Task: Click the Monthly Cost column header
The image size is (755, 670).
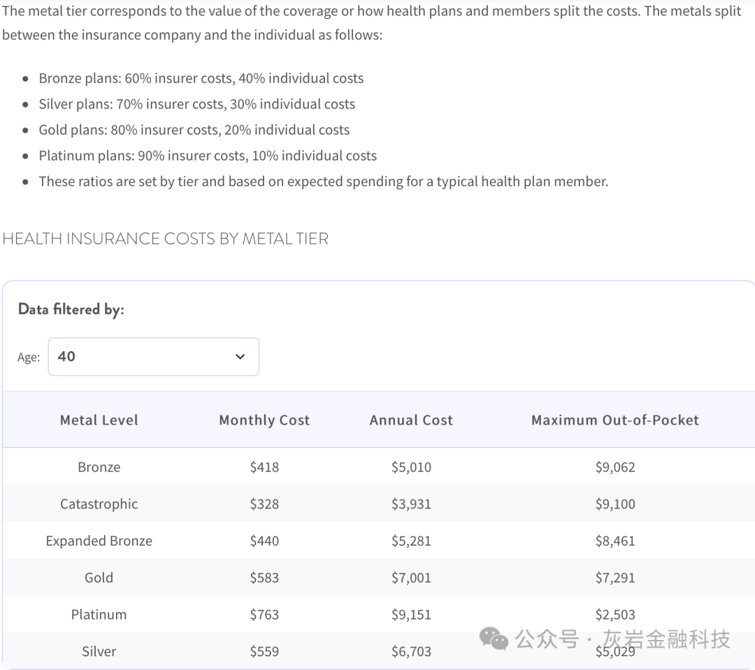Action: click(x=264, y=420)
